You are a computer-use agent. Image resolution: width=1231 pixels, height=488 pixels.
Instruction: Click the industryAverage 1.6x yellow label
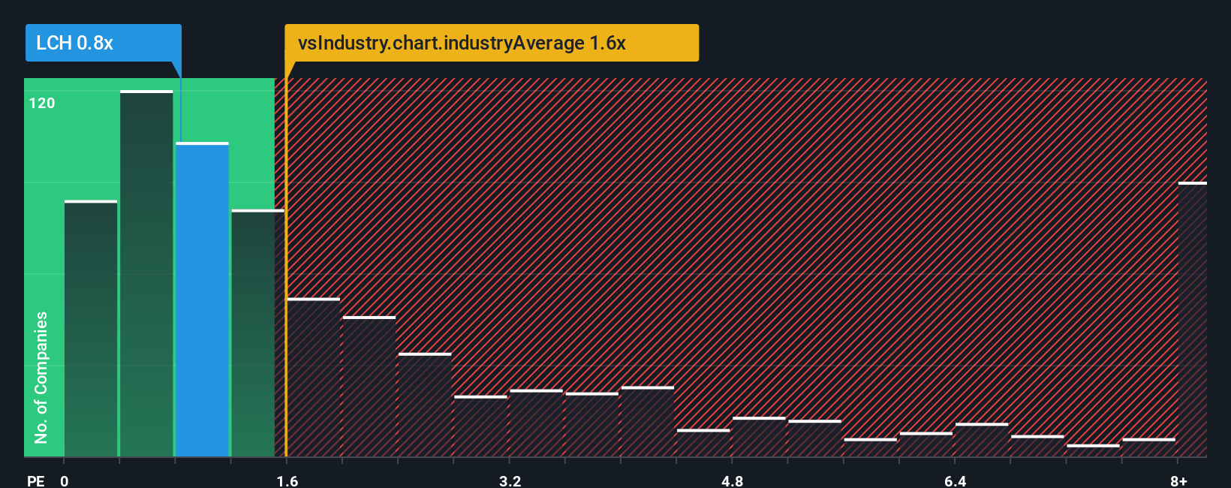(x=492, y=43)
